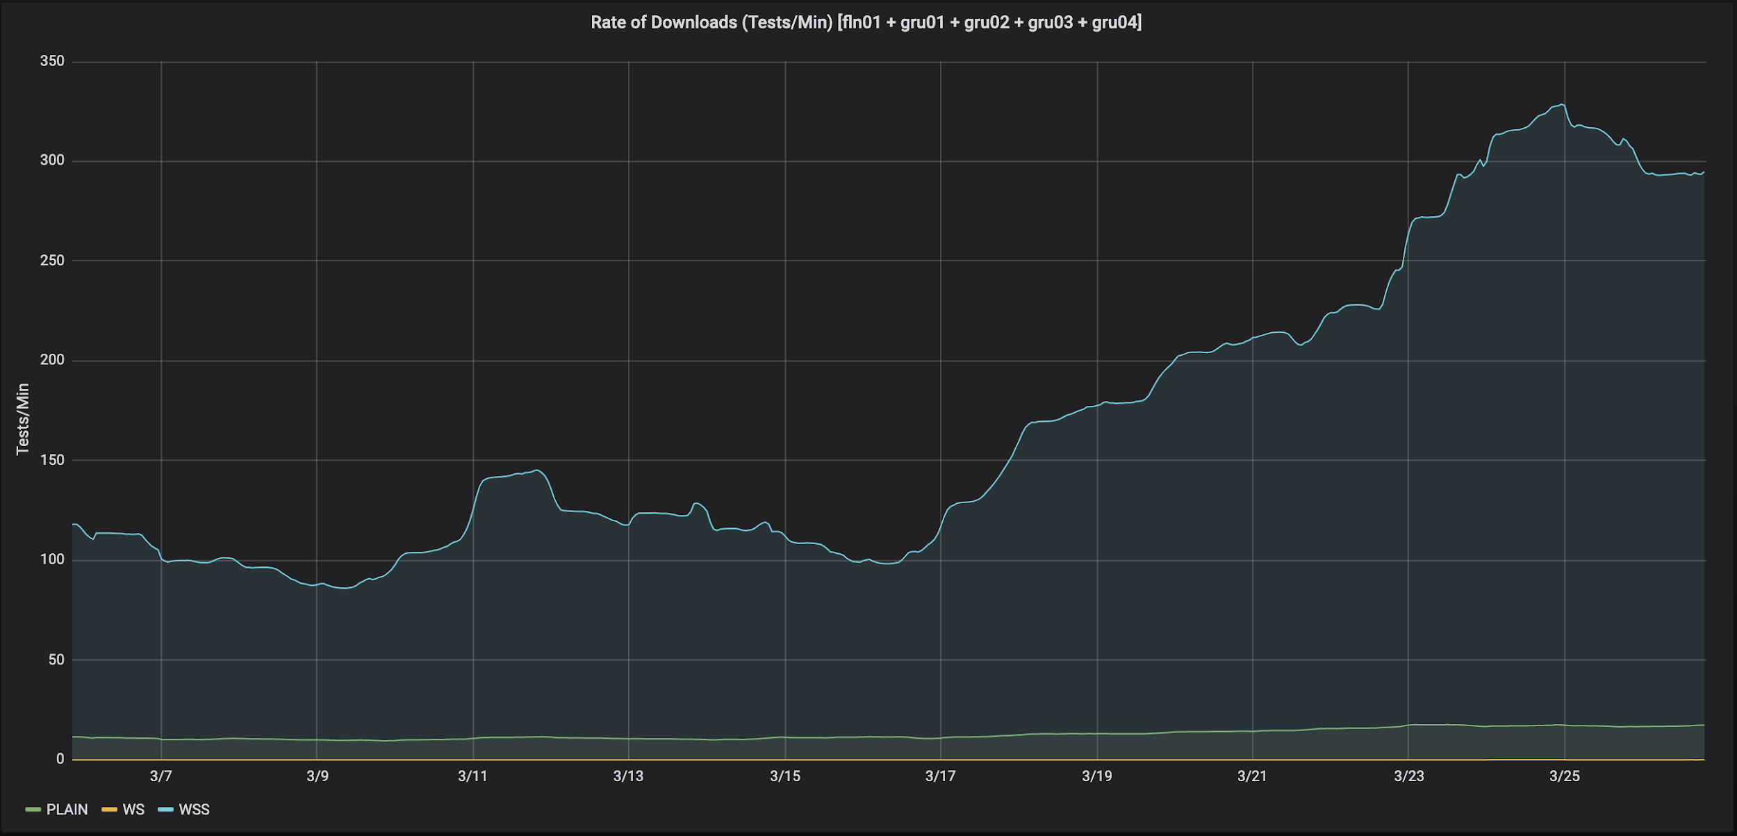1737x836 pixels.
Task: Click the green PLAIN legend color swatch
Action: click(33, 810)
